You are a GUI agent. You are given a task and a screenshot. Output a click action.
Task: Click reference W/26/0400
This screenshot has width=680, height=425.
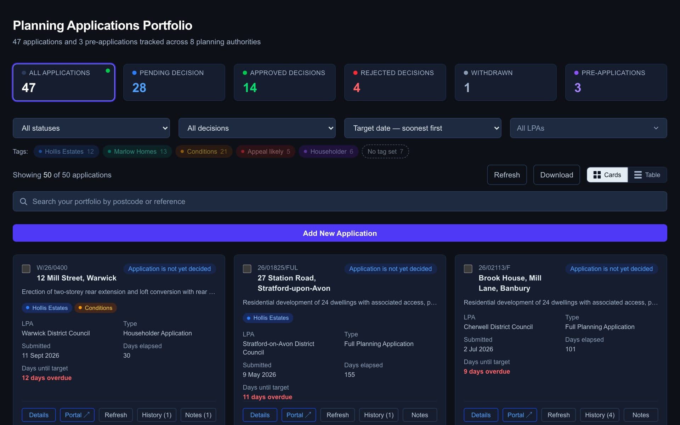52,268
